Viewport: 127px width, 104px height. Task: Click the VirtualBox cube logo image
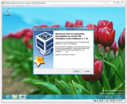click(44, 43)
